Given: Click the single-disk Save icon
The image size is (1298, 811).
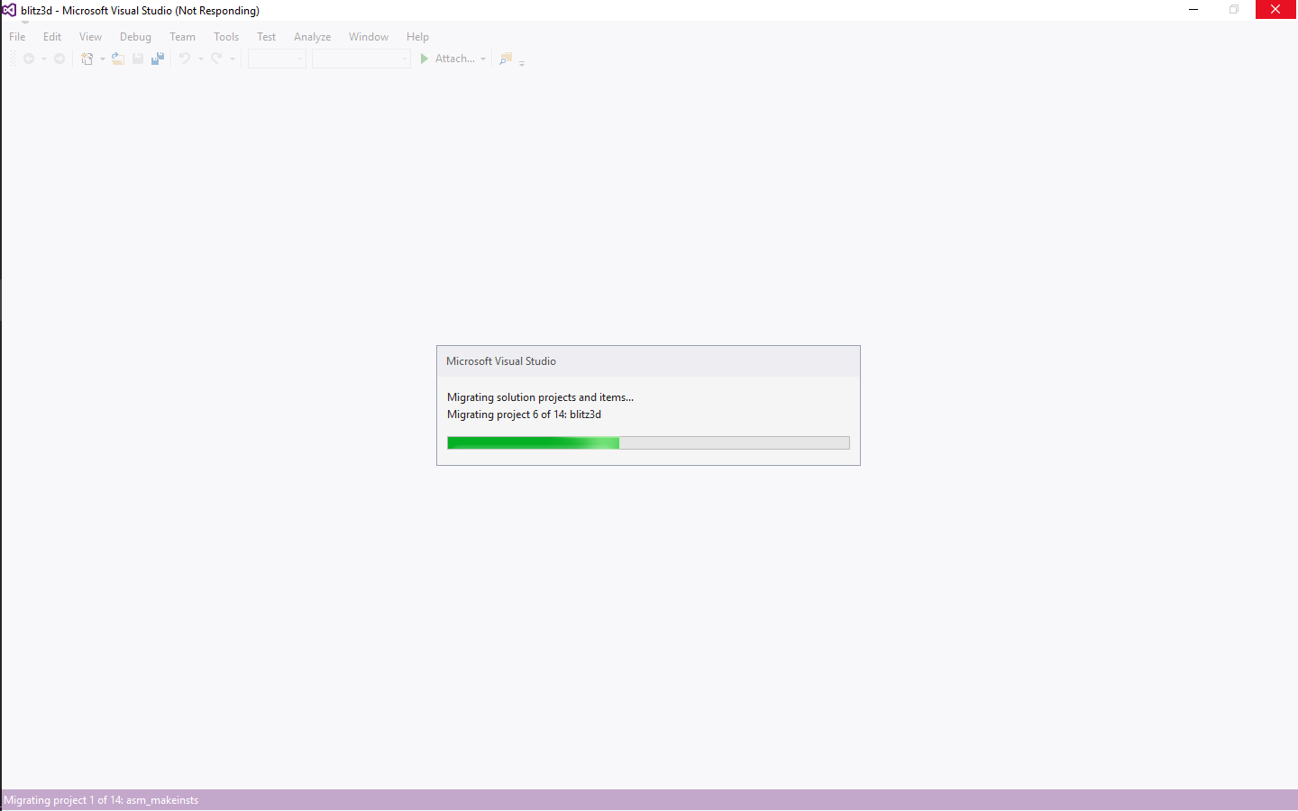Looking at the screenshot, I should [x=138, y=59].
